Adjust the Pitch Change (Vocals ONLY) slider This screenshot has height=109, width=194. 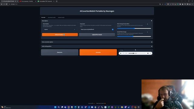tap(134, 28)
